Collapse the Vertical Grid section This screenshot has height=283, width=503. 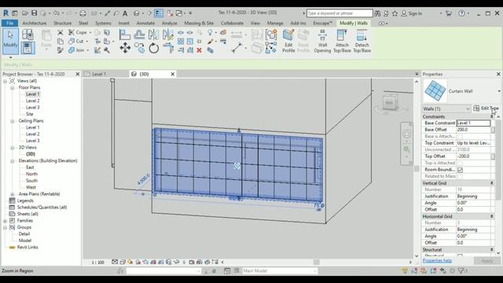[492, 183]
